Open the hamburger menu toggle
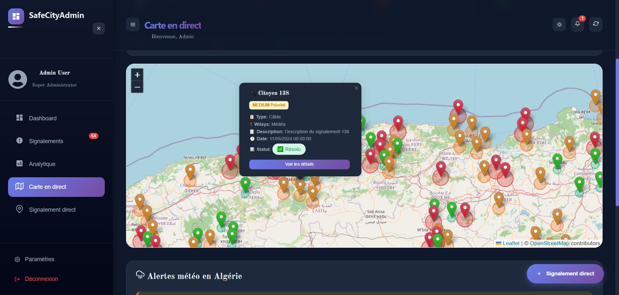 [x=133, y=24]
